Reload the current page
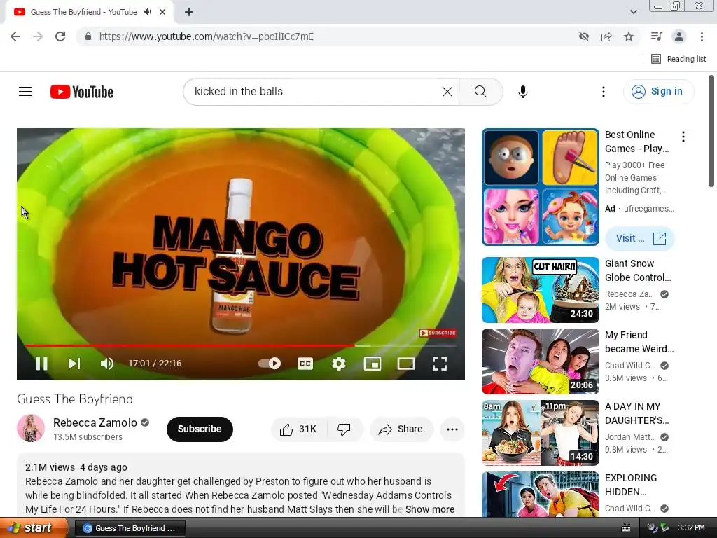This screenshot has width=717, height=538. pos(60,36)
